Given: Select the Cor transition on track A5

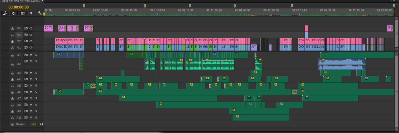Looking at the screenshot, I should click(x=93, y=86).
